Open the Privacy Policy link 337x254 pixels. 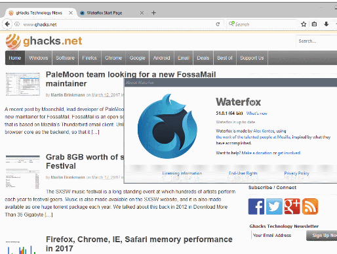(296, 173)
